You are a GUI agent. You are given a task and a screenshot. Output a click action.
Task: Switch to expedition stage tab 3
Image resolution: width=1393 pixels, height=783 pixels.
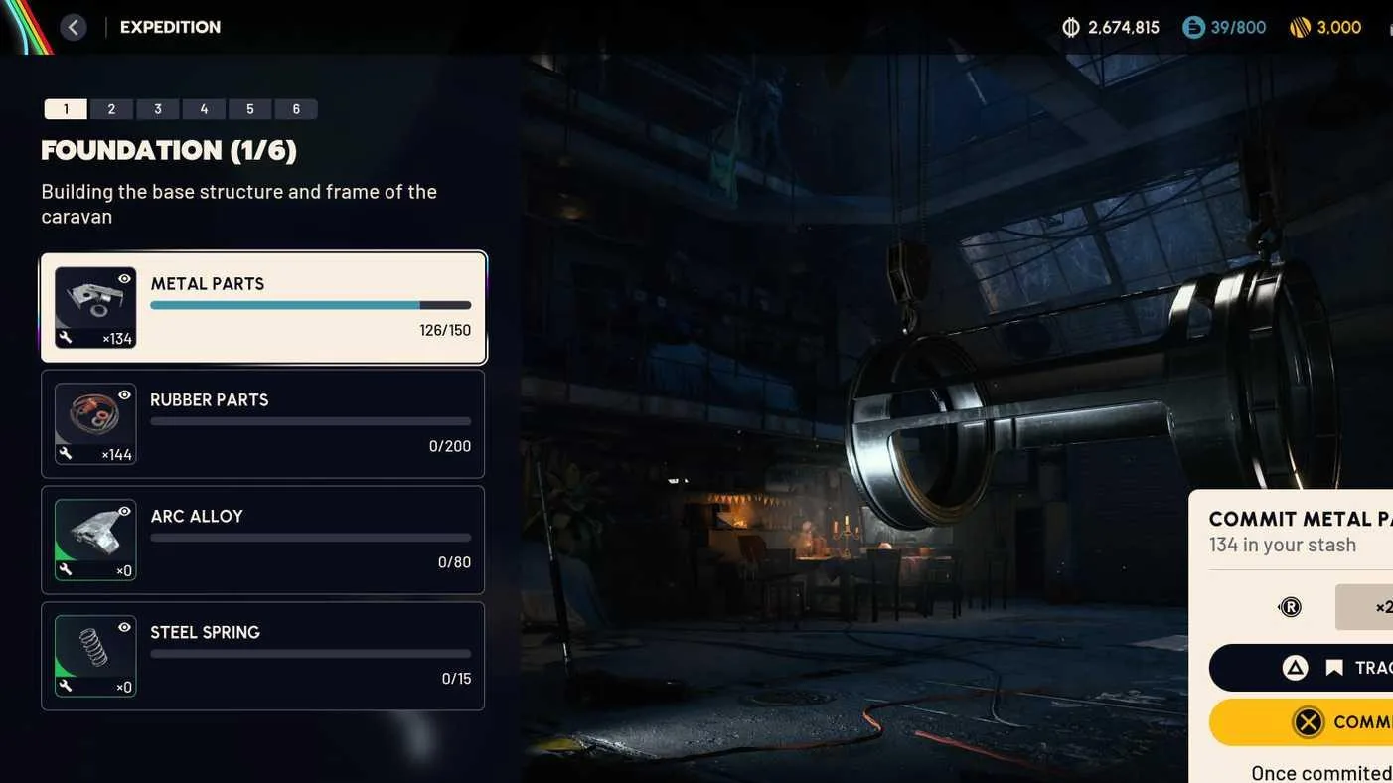[x=158, y=109]
